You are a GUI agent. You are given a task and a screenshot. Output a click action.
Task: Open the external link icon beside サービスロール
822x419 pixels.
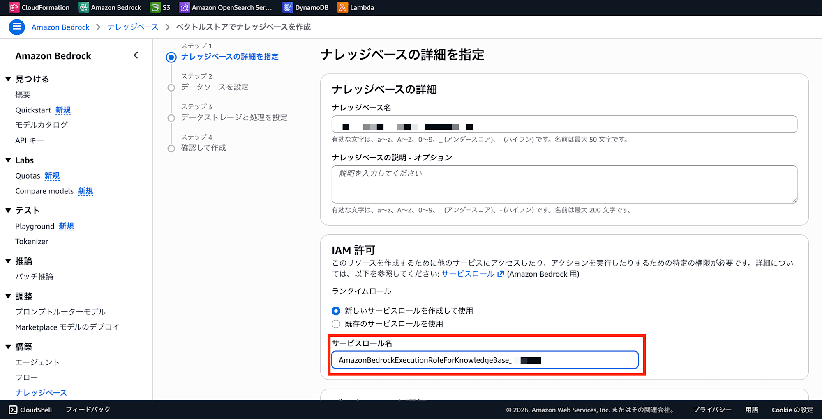click(500, 274)
